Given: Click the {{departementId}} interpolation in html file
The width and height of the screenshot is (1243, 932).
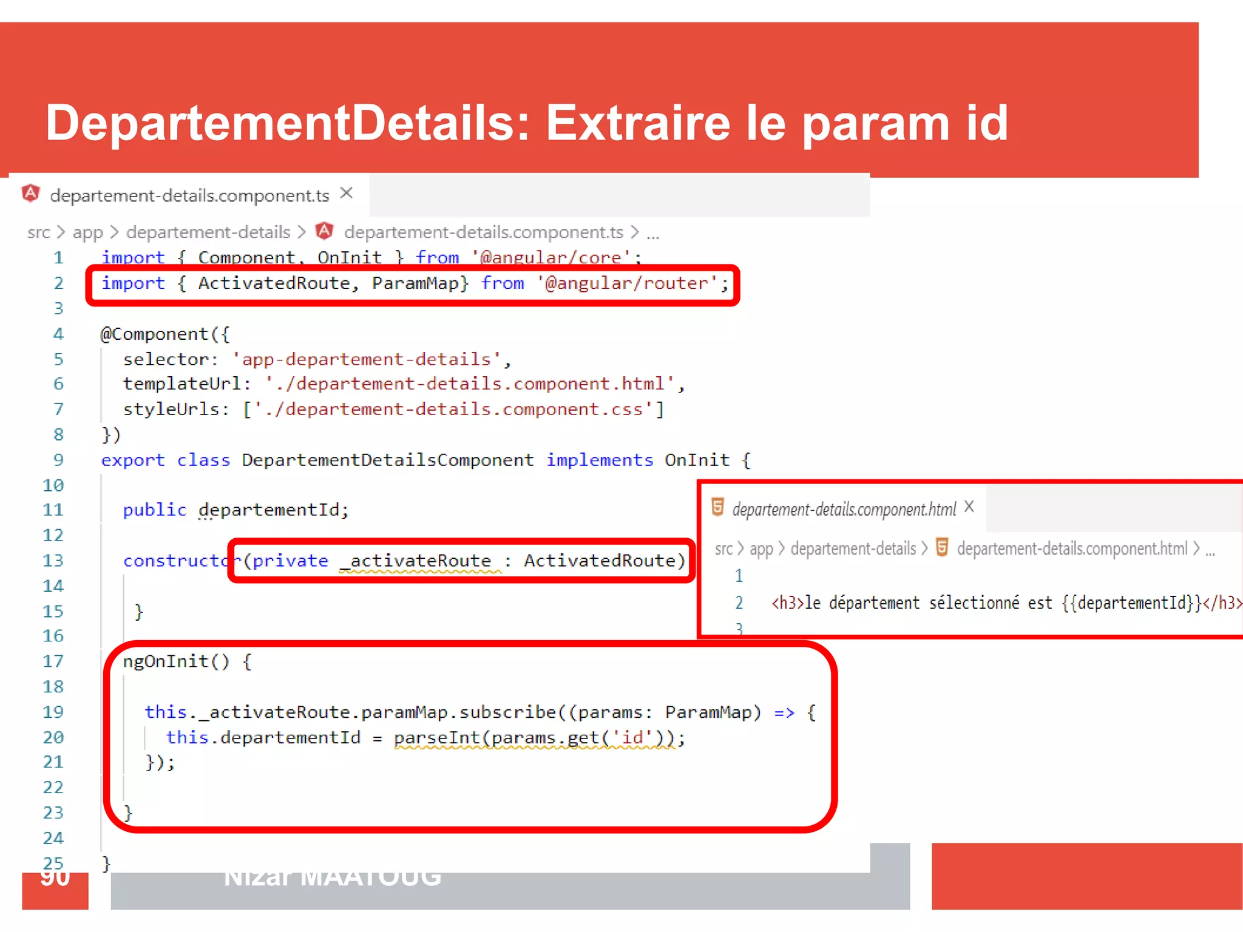Looking at the screenshot, I should 1132,603.
